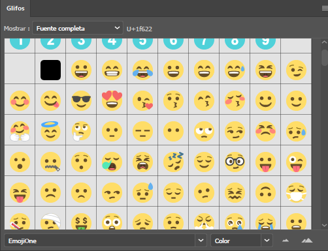328x251 pixels.
Task: Pick the smirking face emoji glyph
Action: tap(235, 131)
